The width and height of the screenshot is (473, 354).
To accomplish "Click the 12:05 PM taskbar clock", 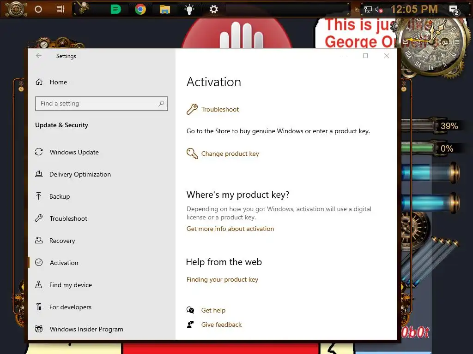I will (x=414, y=9).
